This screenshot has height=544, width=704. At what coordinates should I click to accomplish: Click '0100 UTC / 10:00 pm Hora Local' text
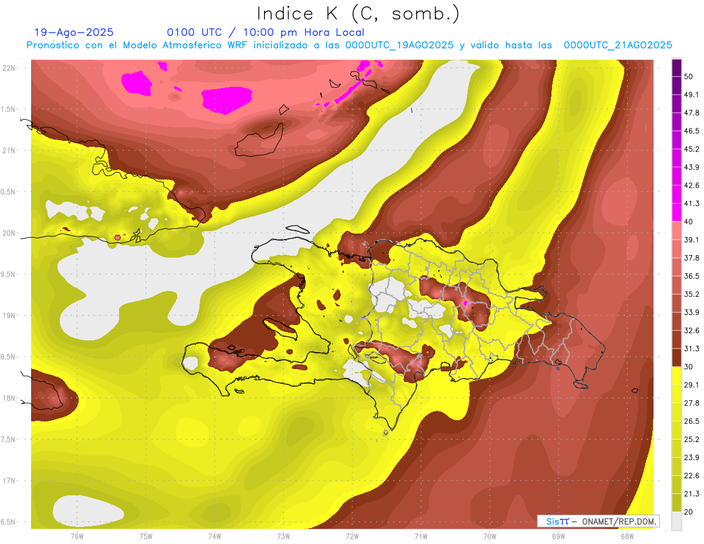pos(266,32)
